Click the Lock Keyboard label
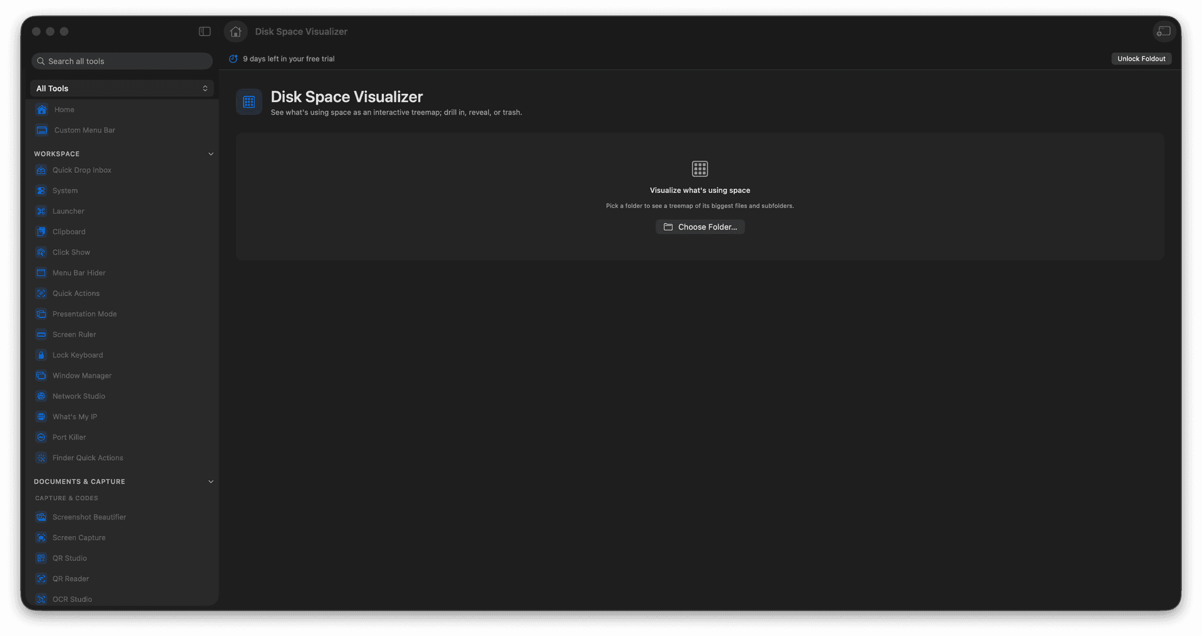The width and height of the screenshot is (1202, 636). coord(78,355)
